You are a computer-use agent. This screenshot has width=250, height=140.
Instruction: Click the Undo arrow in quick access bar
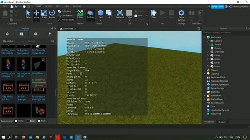pos(16,7)
